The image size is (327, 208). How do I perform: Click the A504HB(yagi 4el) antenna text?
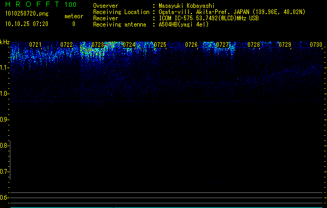point(184,24)
